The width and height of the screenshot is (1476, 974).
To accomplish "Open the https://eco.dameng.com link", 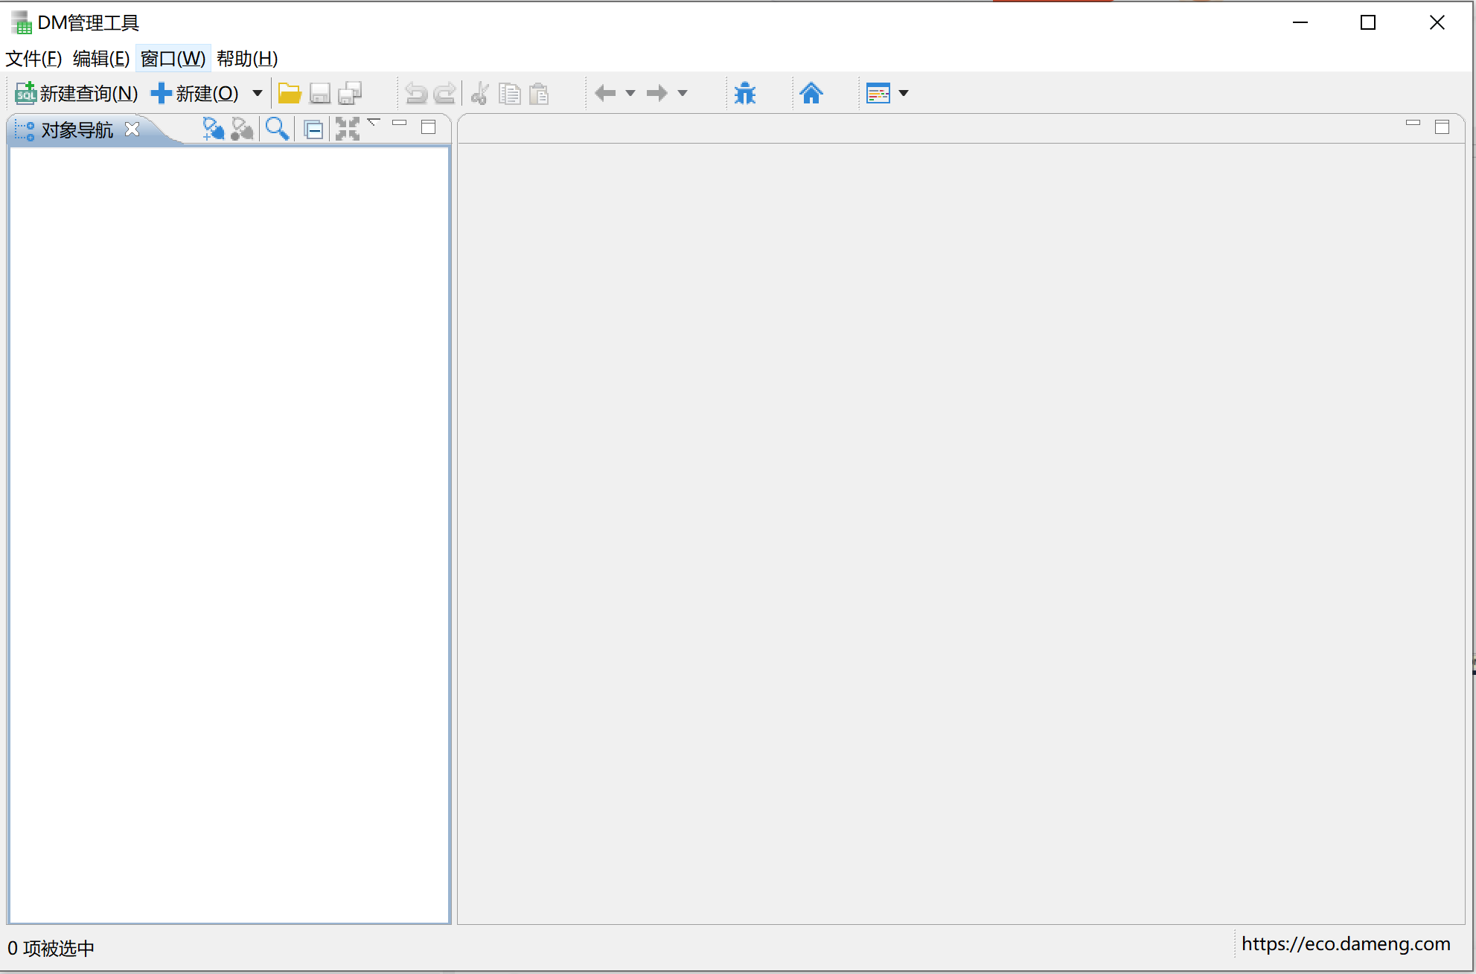I will pos(1345,944).
